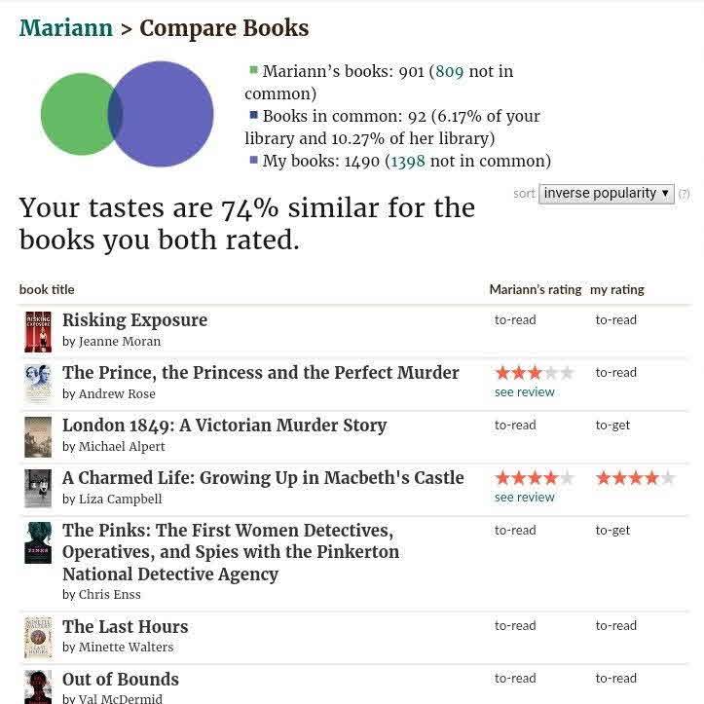
Task: Click The Pinks book cover thumbnail
Action: 38,542
